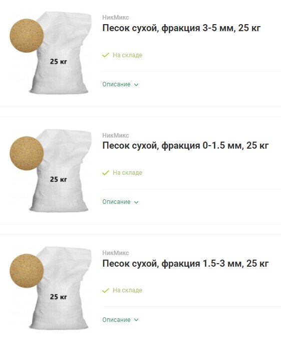Click the green checkmark for 1.5-3 mm sand
The width and height of the screenshot is (281, 340).
coord(106,290)
